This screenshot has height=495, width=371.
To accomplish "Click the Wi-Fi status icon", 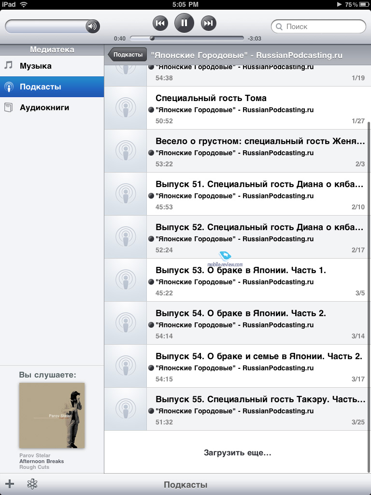I will 23,4.
